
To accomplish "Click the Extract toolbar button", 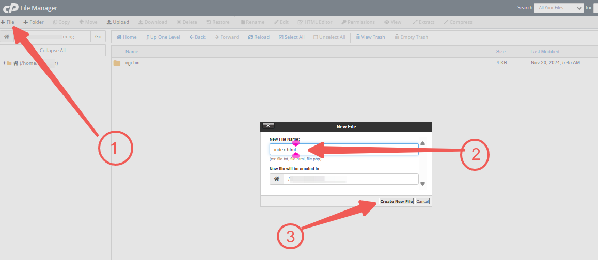I will [423, 22].
